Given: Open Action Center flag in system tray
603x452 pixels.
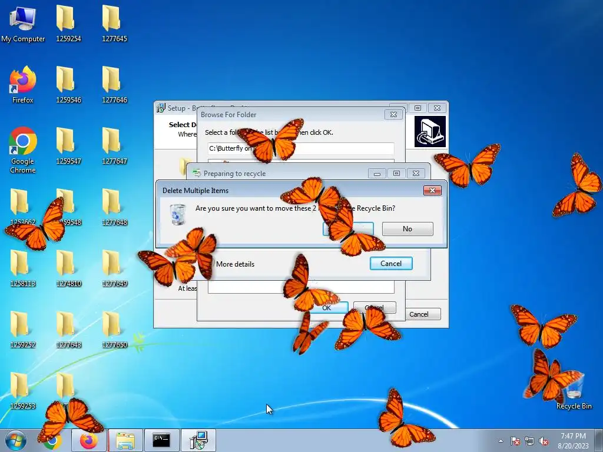Looking at the screenshot, I should [x=515, y=441].
